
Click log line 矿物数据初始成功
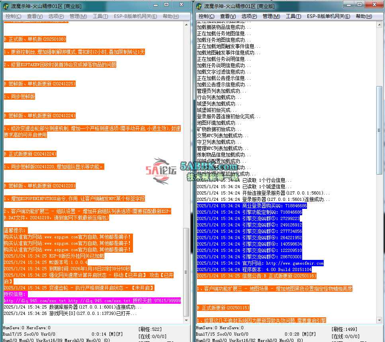219,129
